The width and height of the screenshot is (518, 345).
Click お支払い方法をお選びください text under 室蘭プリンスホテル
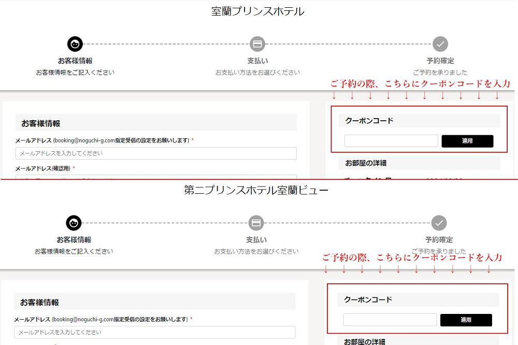257,73
